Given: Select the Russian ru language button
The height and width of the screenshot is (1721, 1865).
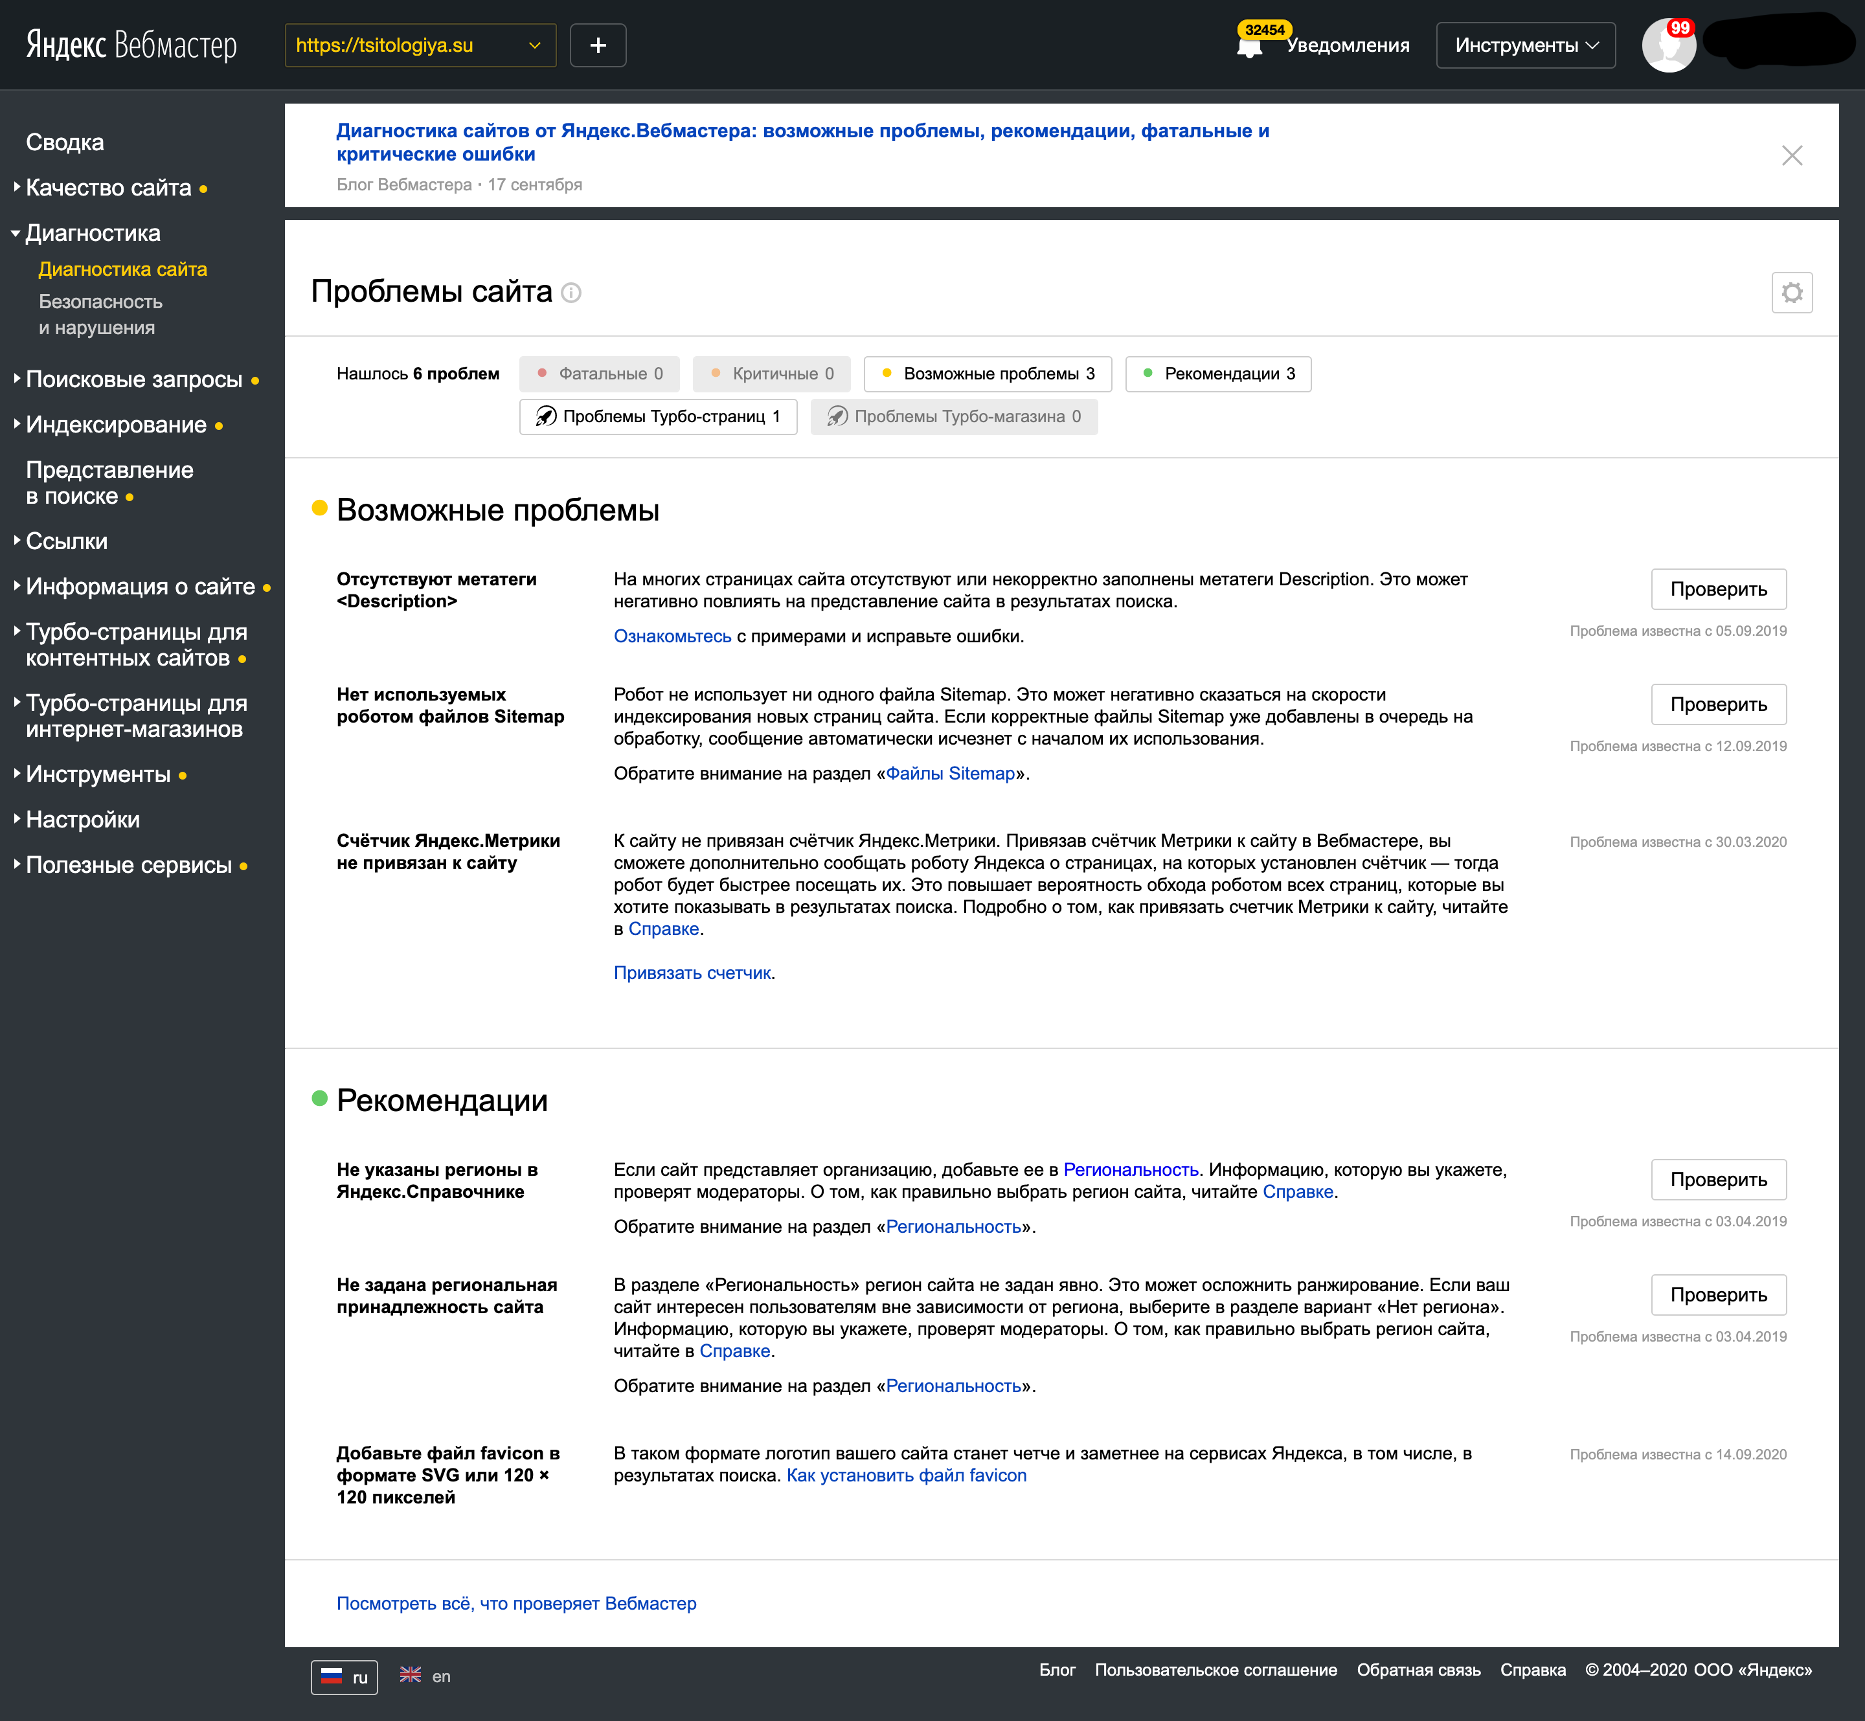Looking at the screenshot, I should [x=344, y=1676].
